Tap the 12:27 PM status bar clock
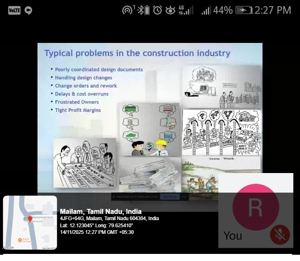The image size is (300, 261). [270, 10]
